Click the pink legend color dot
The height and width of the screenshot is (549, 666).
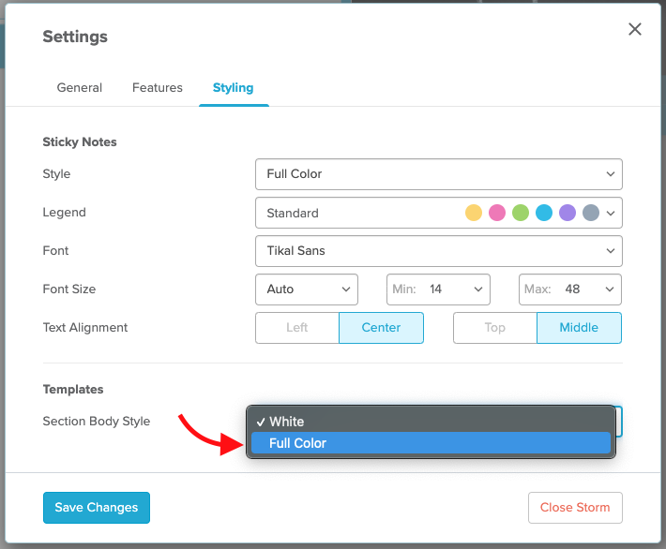click(497, 213)
